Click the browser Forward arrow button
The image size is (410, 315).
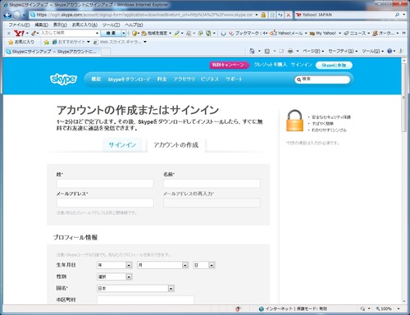pyautogui.click(x=17, y=15)
